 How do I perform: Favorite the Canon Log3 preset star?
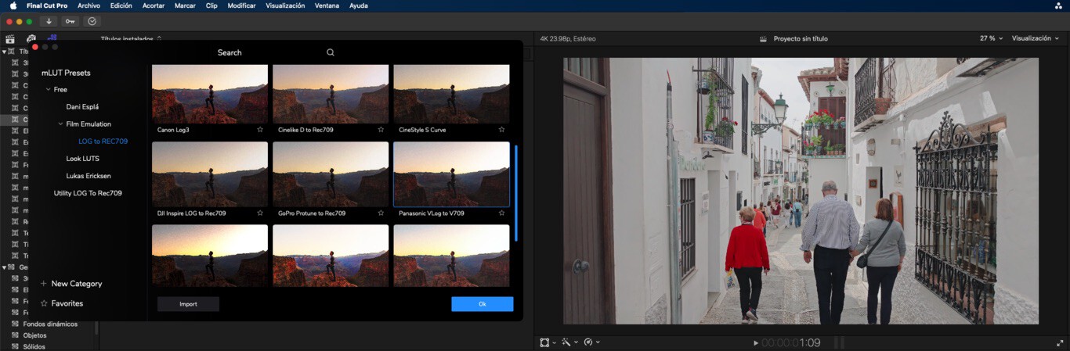click(x=260, y=130)
